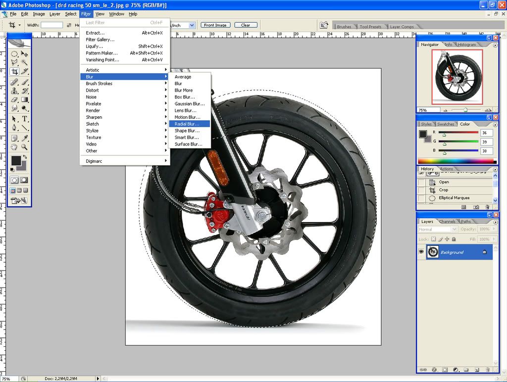Click the Clear button in options bar
This screenshot has width=507, height=382.
click(246, 25)
